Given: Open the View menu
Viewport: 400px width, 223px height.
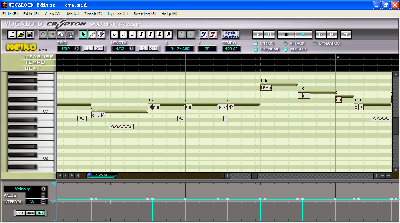Looking at the screenshot, I should click(52, 14).
